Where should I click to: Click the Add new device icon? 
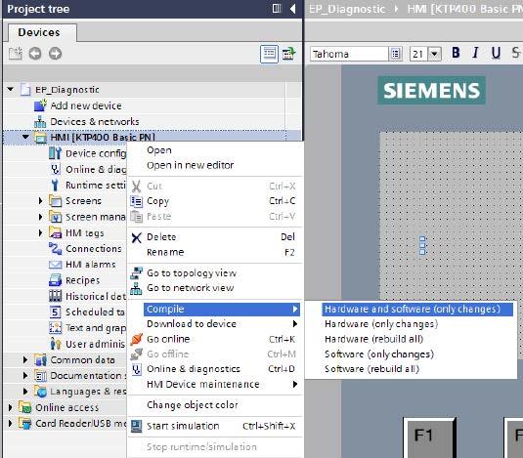tap(40, 105)
